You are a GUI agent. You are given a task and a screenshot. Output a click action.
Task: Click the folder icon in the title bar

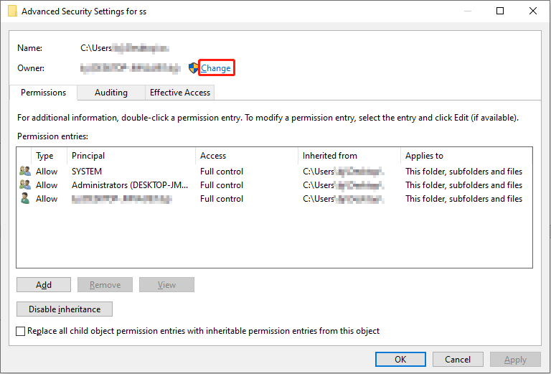(12, 11)
